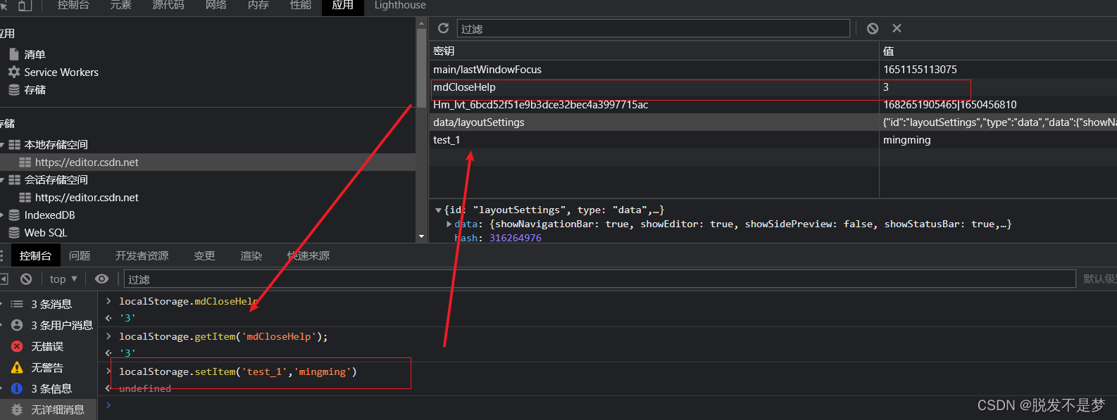Click the localStorage.mdCloseHelp console line
This screenshot has width=1117, height=420.
tap(188, 301)
